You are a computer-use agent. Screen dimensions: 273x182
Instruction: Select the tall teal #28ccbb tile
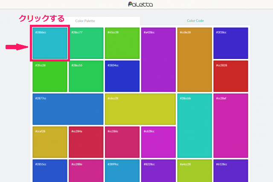coord(195,126)
